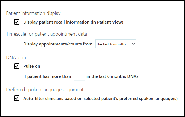This screenshot has height=117, width=185.
Task: Click the 'Timescale for patient appointment data' heading
Action: (x=47, y=34)
